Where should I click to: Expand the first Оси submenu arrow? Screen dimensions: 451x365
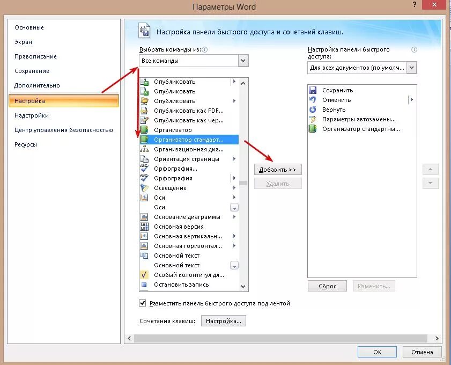pyautogui.click(x=234, y=198)
